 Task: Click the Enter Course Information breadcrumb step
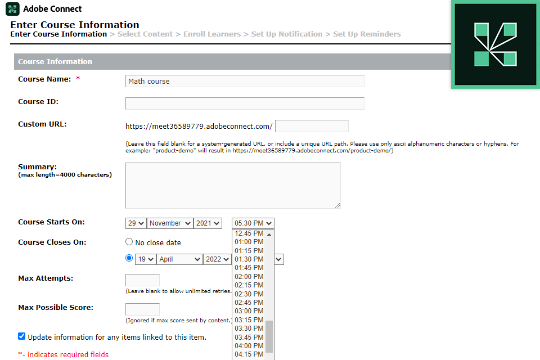pos(58,34)
